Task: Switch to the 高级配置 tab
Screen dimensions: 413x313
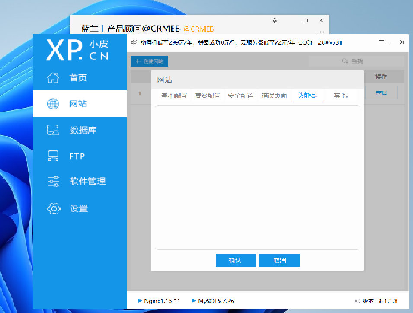Action: (207, 95)
